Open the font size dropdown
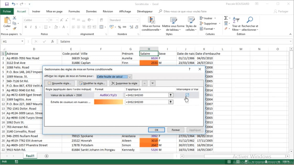 tap(57, 20)
